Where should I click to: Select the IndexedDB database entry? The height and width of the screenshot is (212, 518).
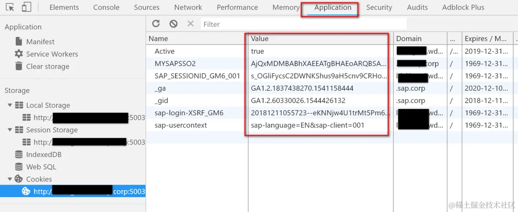(x=38, y=154)
